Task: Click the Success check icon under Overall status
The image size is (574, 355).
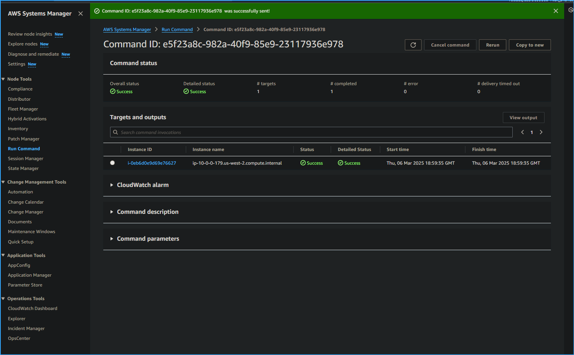Action: [x=112, y=91]
